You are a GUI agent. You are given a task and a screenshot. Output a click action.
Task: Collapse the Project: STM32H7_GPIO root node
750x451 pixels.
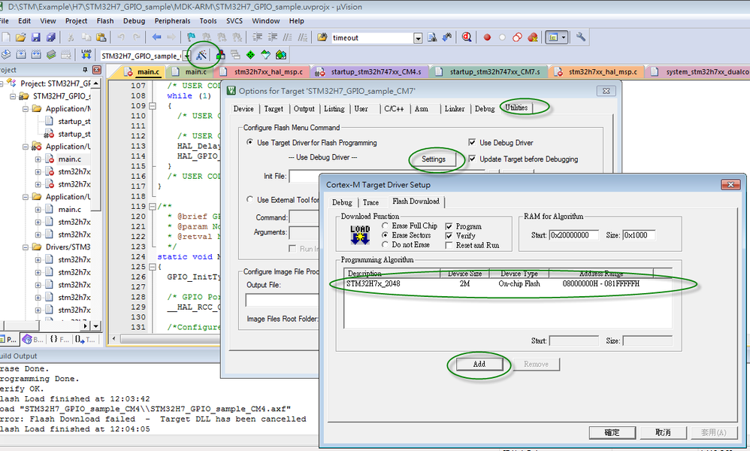(x=1, y=83)
